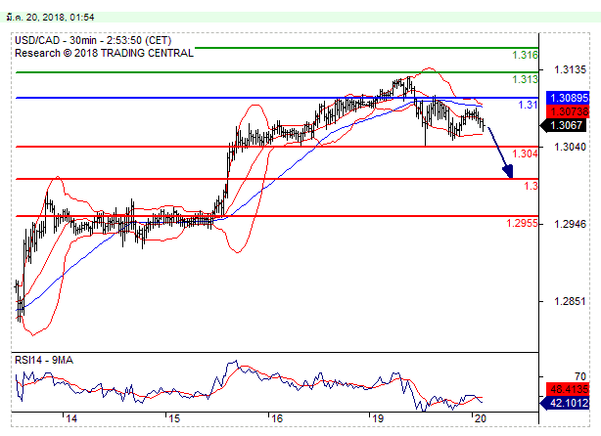Click the timestamp "20, 2018, 01:54" header text
Screen dimensions: 601x436
[x=60, y=18]
